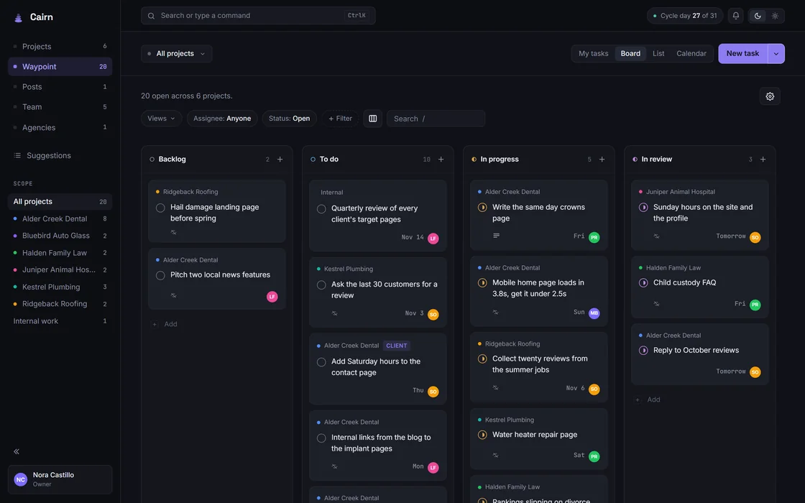805x503 pixels.
Task: Toggle status circle on Internal links task
Action: pyautogui.click(x=321, y=438)
